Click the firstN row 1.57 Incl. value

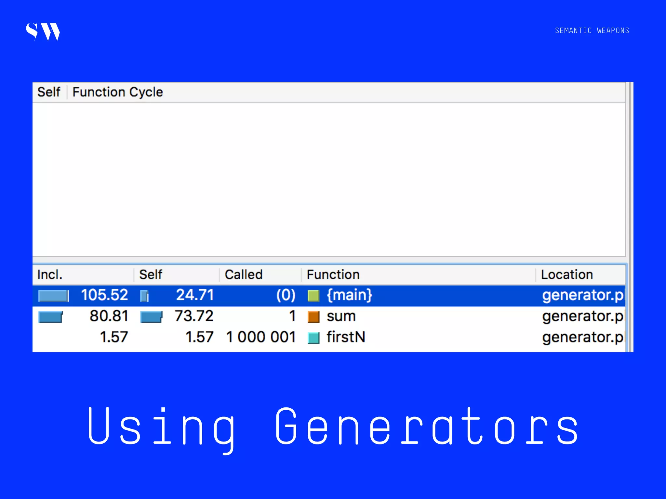(x=114, y=337)
